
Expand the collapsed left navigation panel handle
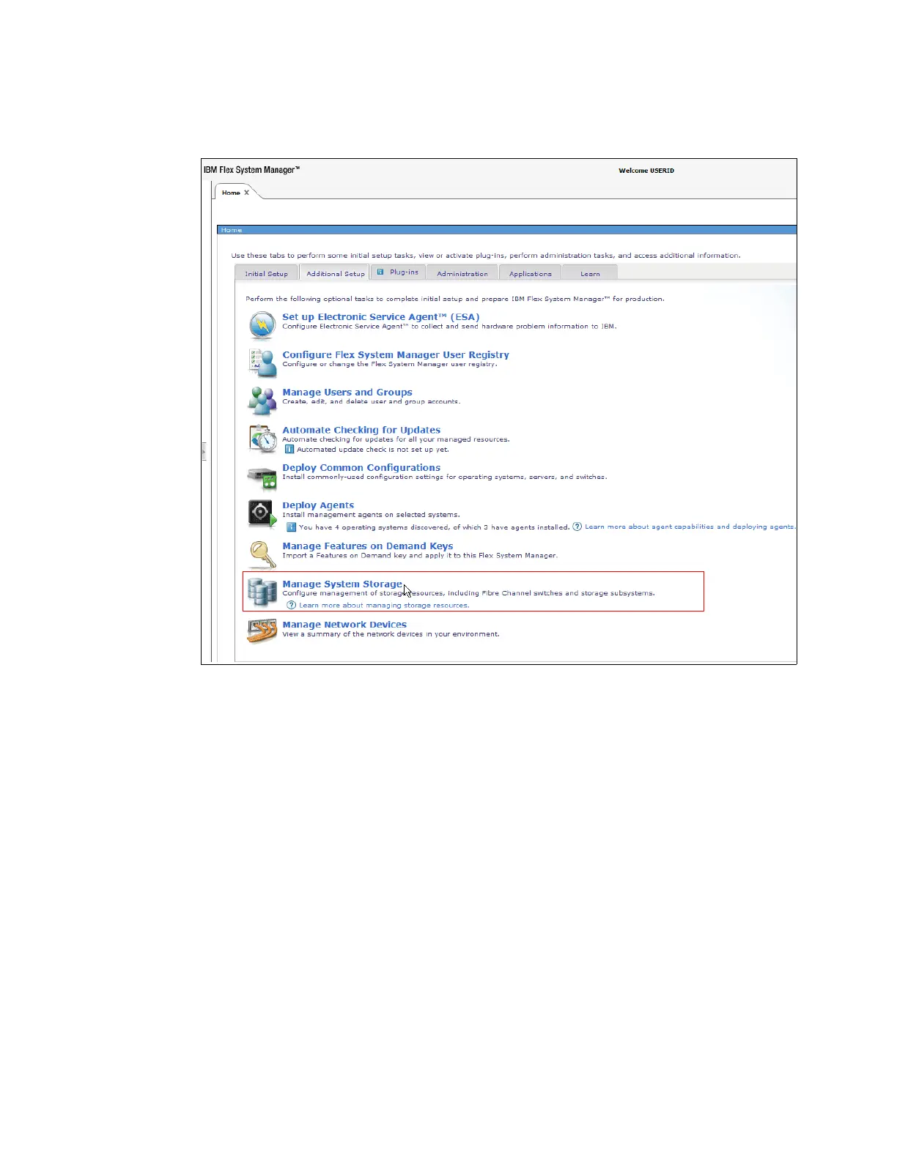[204, 452]
